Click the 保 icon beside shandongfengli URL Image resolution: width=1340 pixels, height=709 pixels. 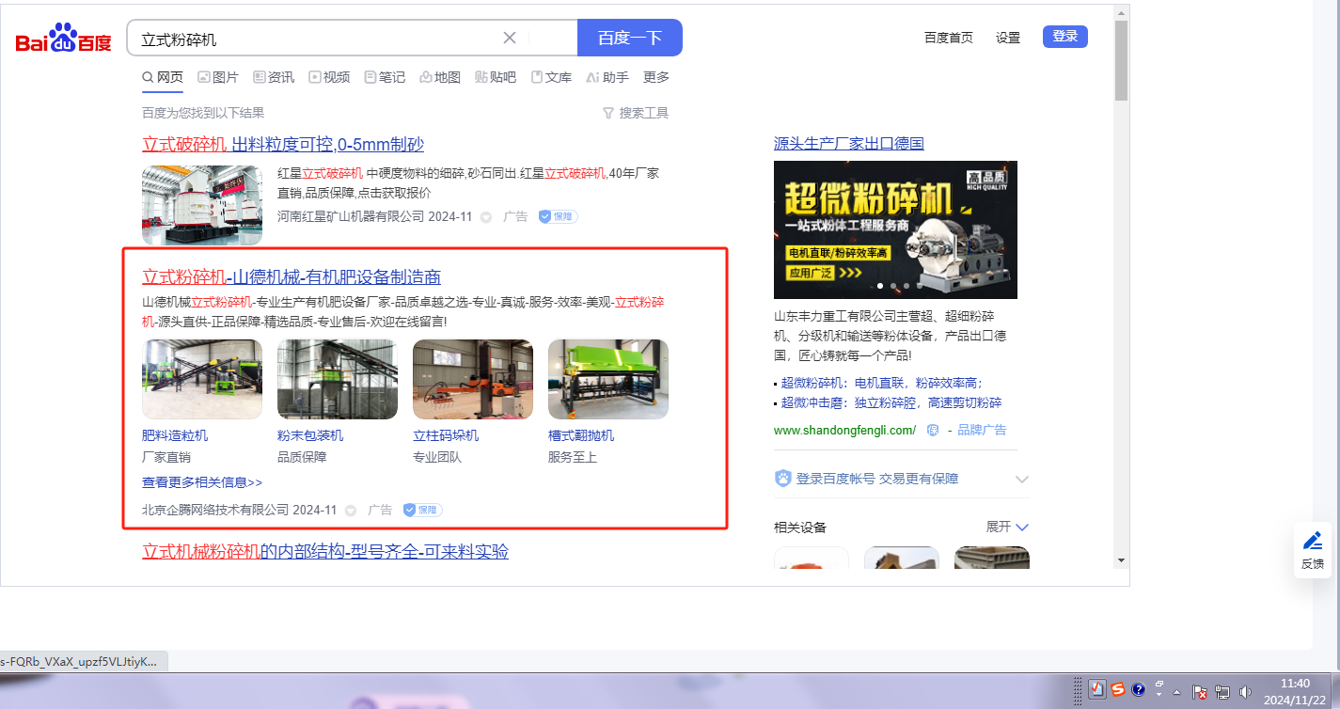pos(933,430)
